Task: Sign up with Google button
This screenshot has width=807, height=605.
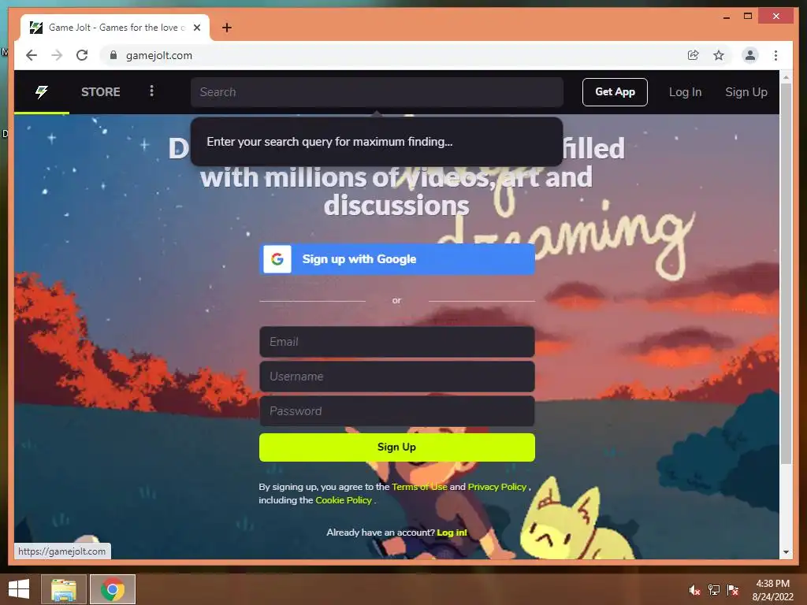Action: point(397,258)
